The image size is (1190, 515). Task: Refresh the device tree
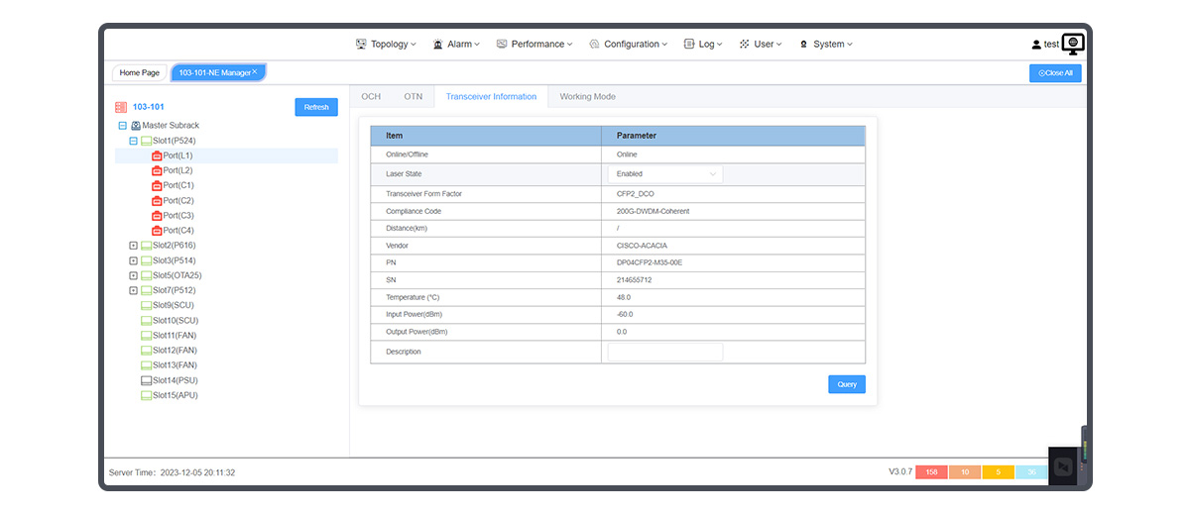coord(316,107)
